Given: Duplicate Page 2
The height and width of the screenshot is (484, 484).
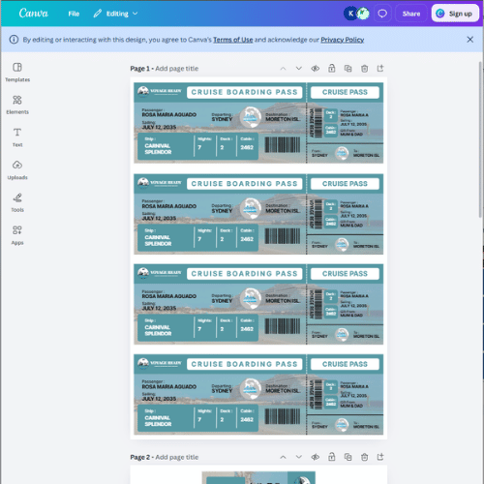Looking at the screenshot, I should 348,457.
